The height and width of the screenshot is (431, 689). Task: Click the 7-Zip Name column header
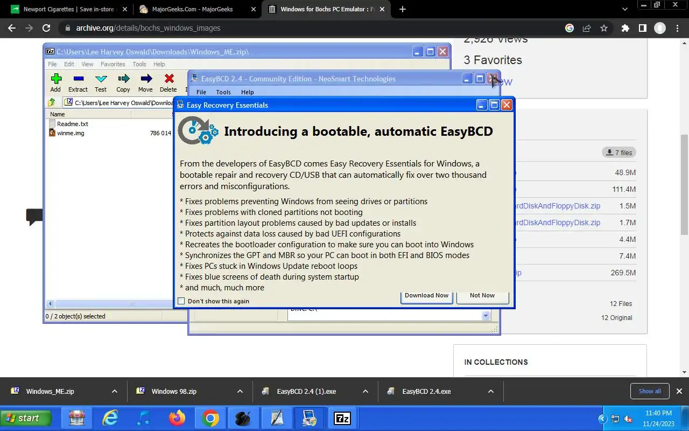coord(89,114)
